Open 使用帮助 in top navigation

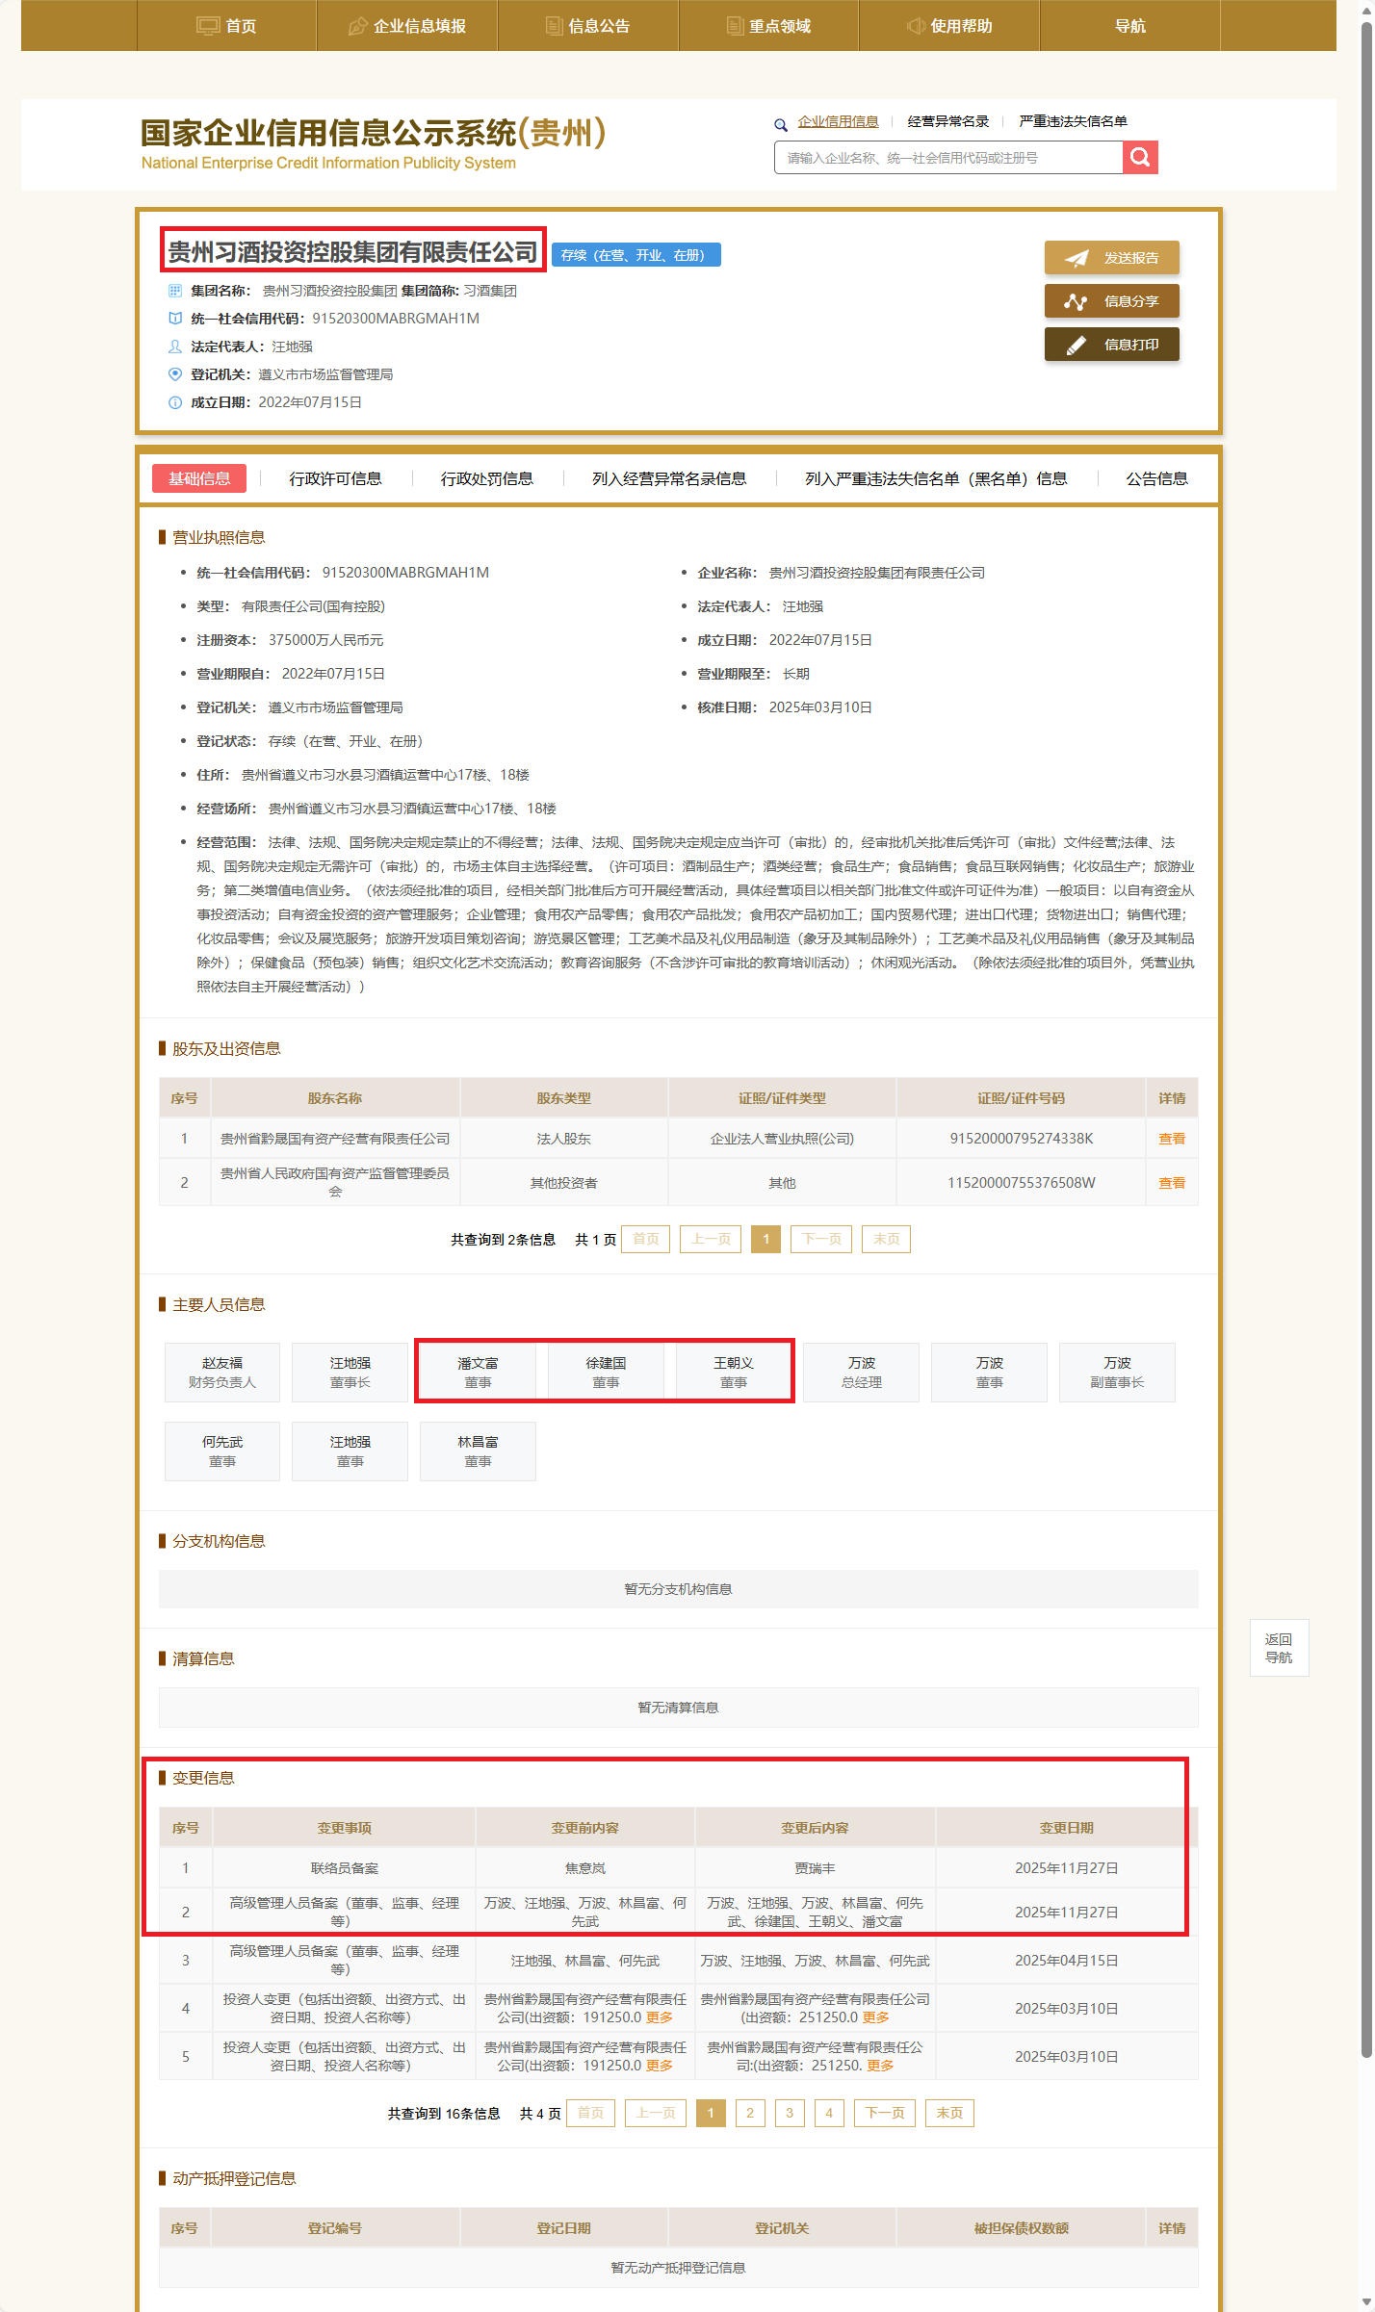click(x=949, y=26)
